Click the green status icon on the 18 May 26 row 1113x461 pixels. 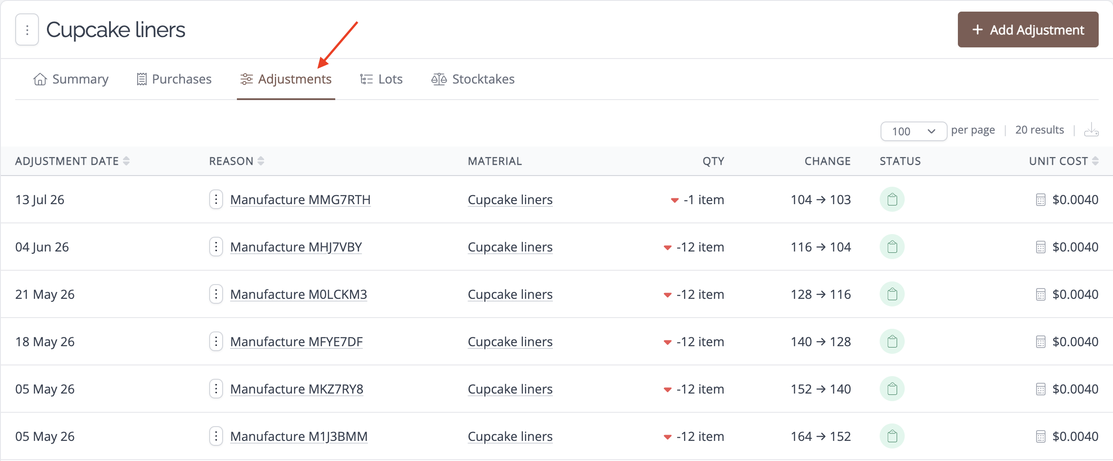pyautogui.click(x=892, y=341)
